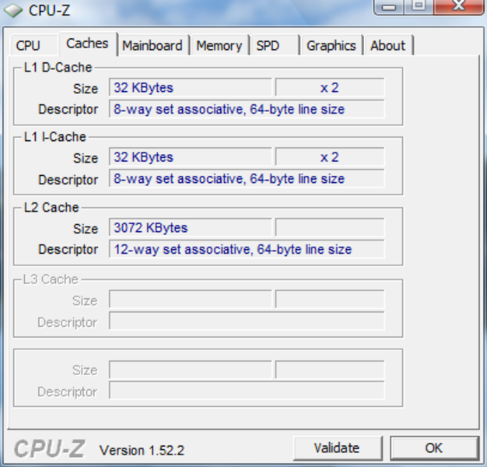This screenshot has width=487, height=467.
Task: Open the Graphics tab
Action: (331, 45)
